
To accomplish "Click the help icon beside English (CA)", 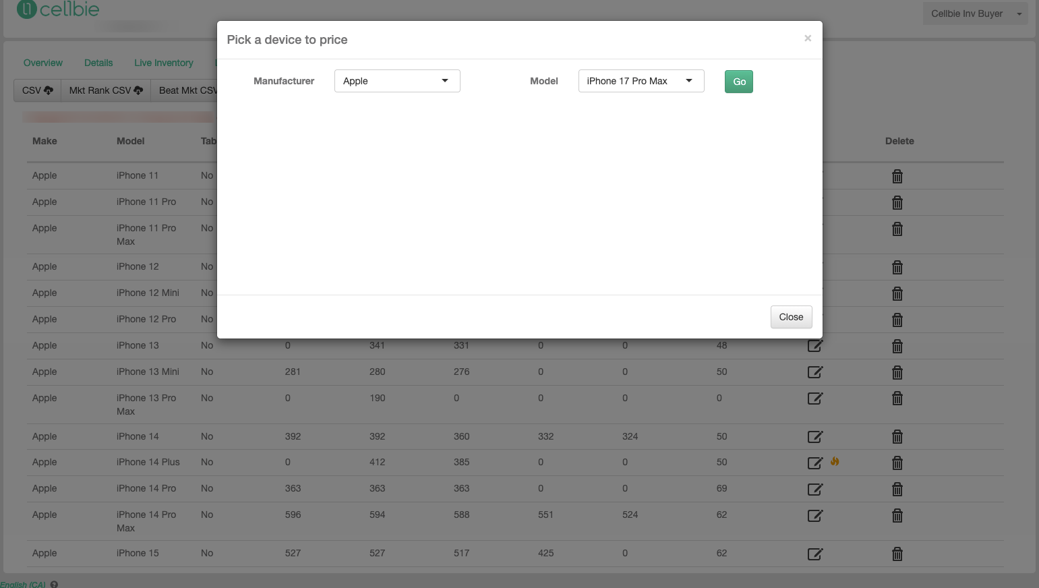I will coord(54,584).
